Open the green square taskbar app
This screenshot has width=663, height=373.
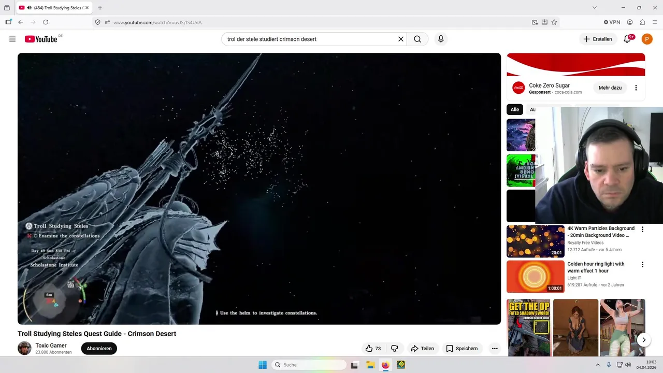tap(401, 365)
